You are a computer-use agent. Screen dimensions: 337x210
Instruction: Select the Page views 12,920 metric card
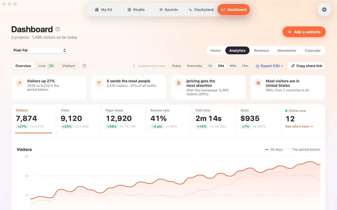124,119
